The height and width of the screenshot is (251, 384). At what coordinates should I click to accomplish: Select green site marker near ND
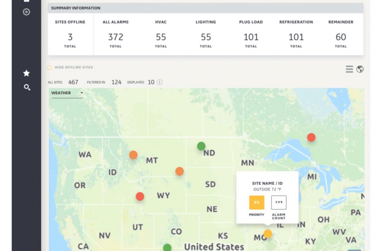201,146
